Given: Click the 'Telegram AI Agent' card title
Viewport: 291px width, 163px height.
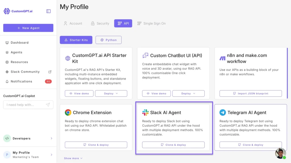Looking at the screenshot, I should click(x=247, y=112).
